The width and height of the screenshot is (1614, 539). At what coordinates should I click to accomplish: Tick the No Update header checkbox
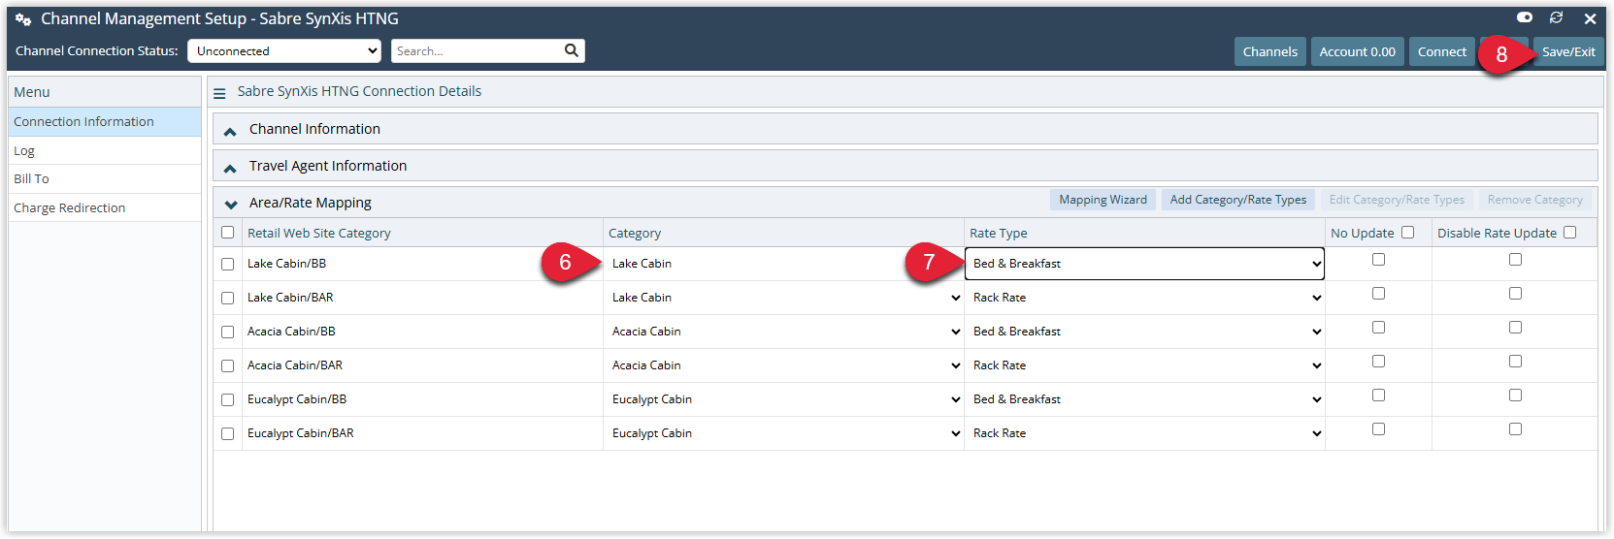click(1407, 233)
